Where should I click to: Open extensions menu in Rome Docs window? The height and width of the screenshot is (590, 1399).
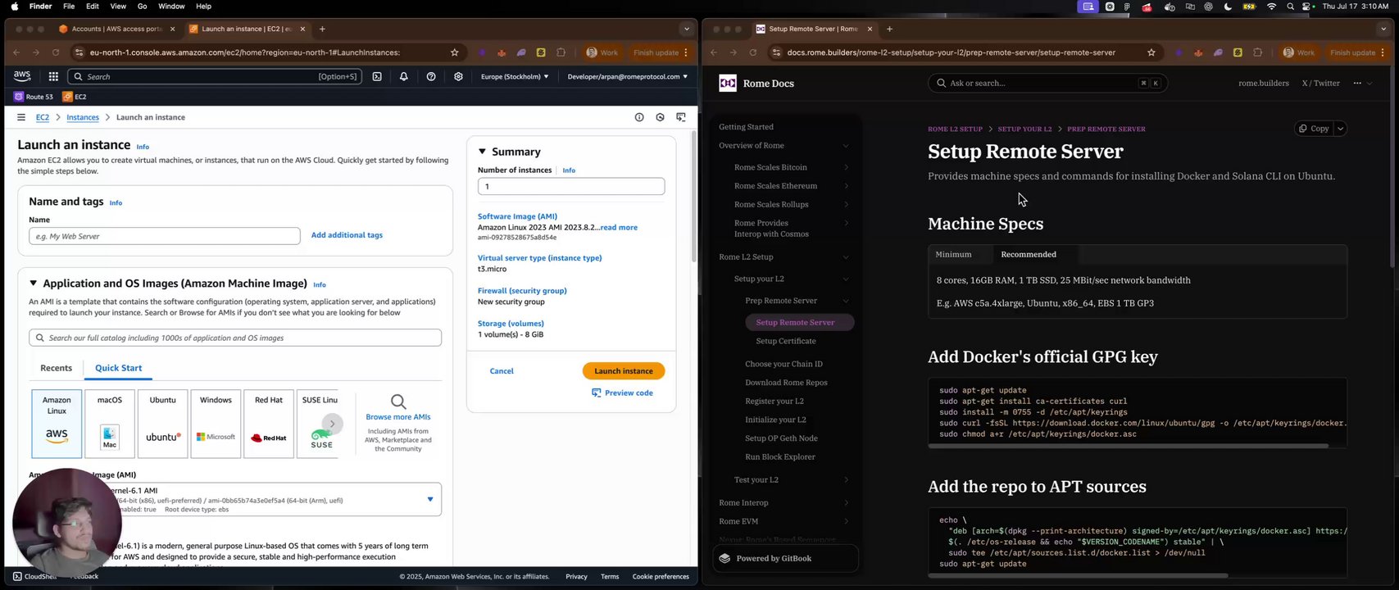pos(1257,52)
